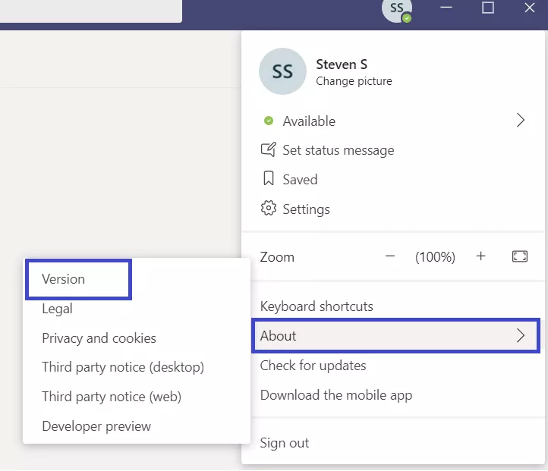Expand the Available status chevron
Screen dimensions: 548x471
tap(521, 120)
